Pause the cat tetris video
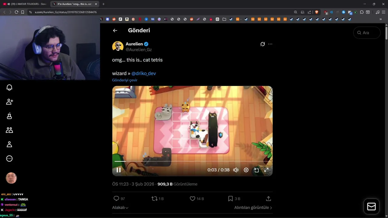 coord(119,170)
